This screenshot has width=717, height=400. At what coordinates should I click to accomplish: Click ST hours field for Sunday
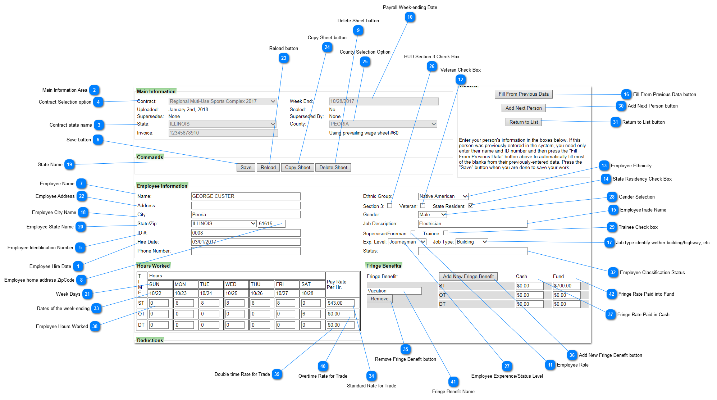[159, 303]
